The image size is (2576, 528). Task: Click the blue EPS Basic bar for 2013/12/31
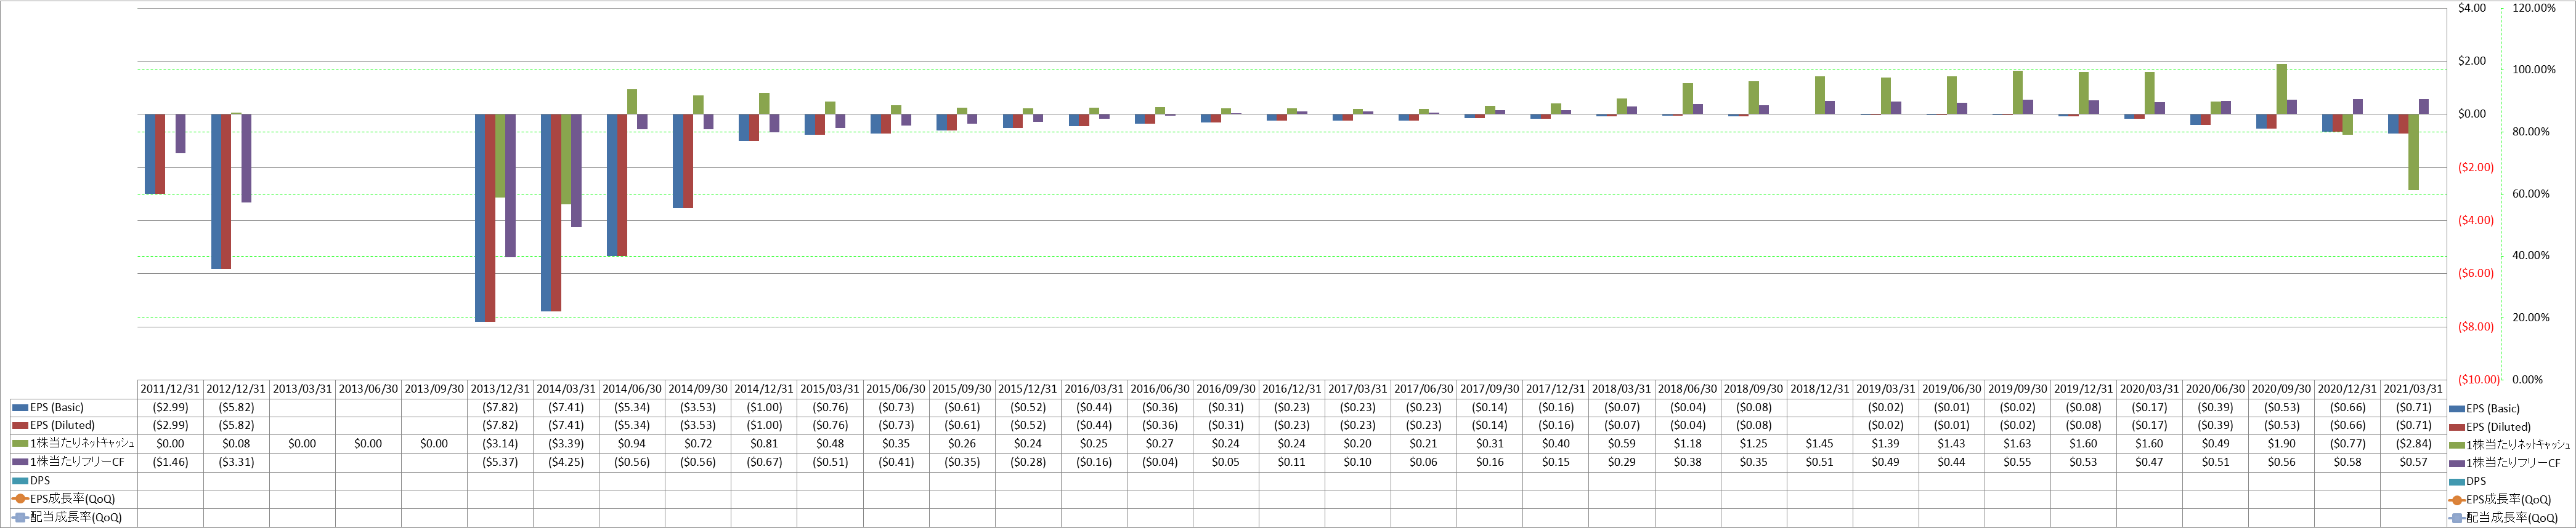(x=480, y=218)
